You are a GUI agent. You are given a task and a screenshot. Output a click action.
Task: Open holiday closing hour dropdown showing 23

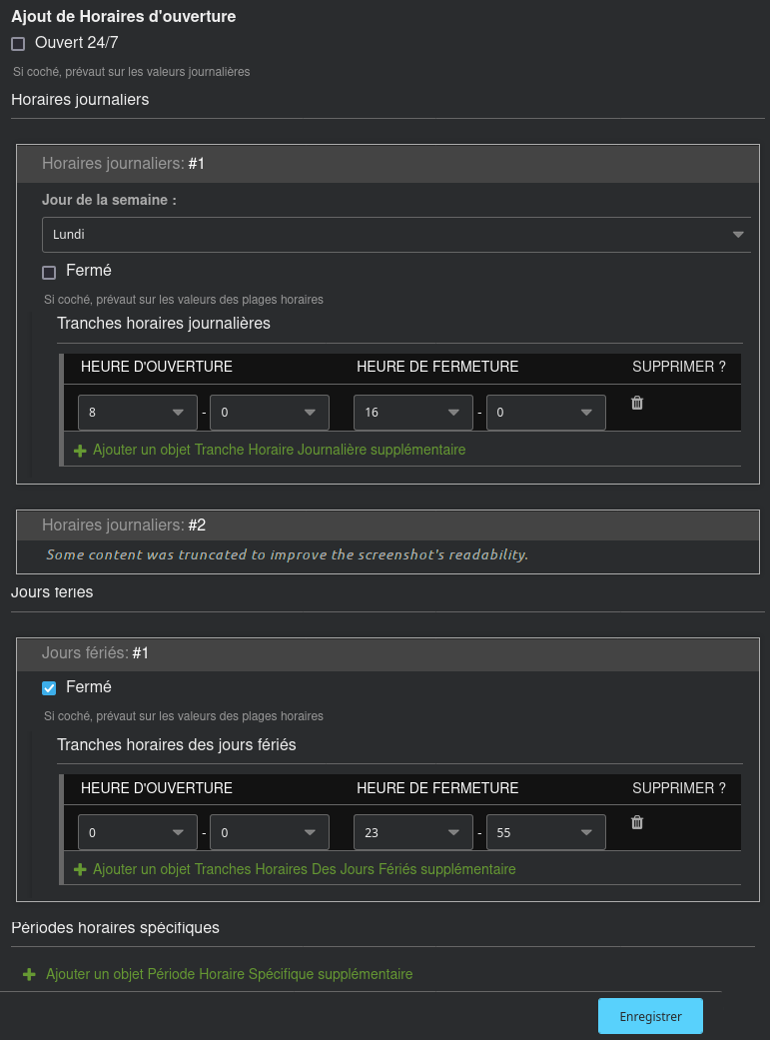tap(413, 832)
